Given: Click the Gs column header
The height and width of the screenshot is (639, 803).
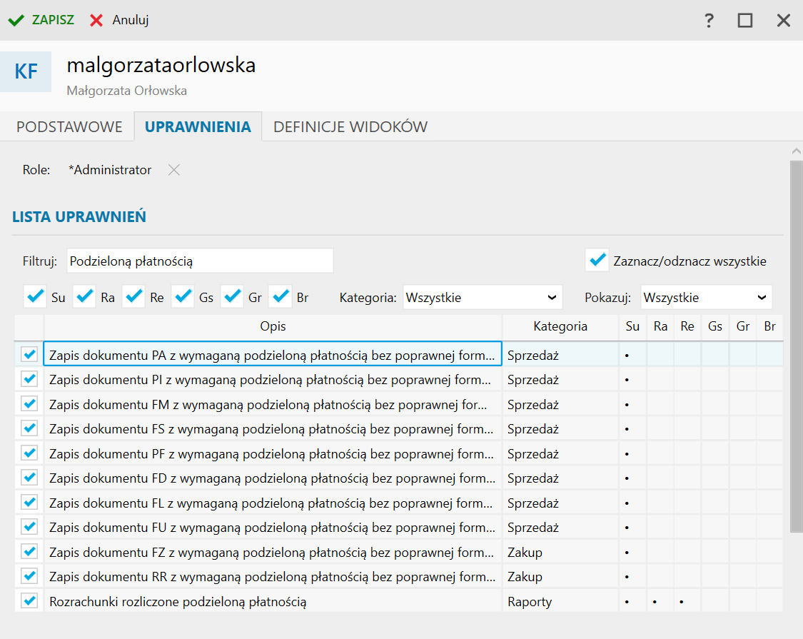Looking at the screenshot, I should coord(715,327).
